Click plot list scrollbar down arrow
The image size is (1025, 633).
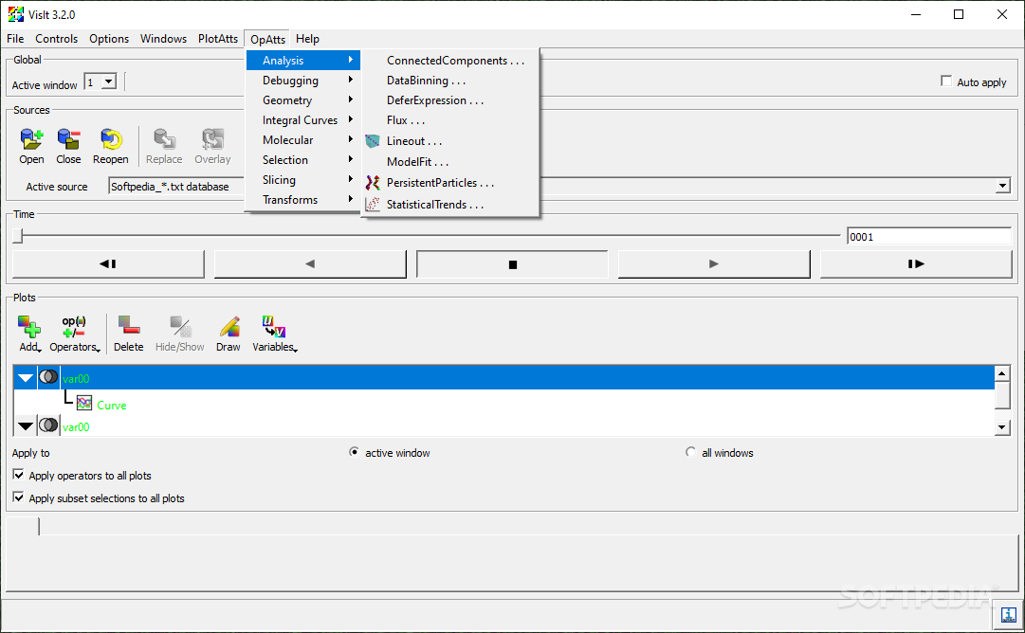[x=1002, y=427]
